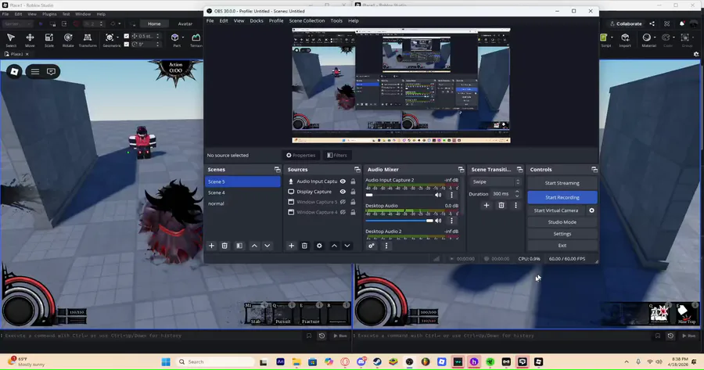Open Desktop Audio three-dot options menu
Viewport: 704px width, 370px height.
451,221
